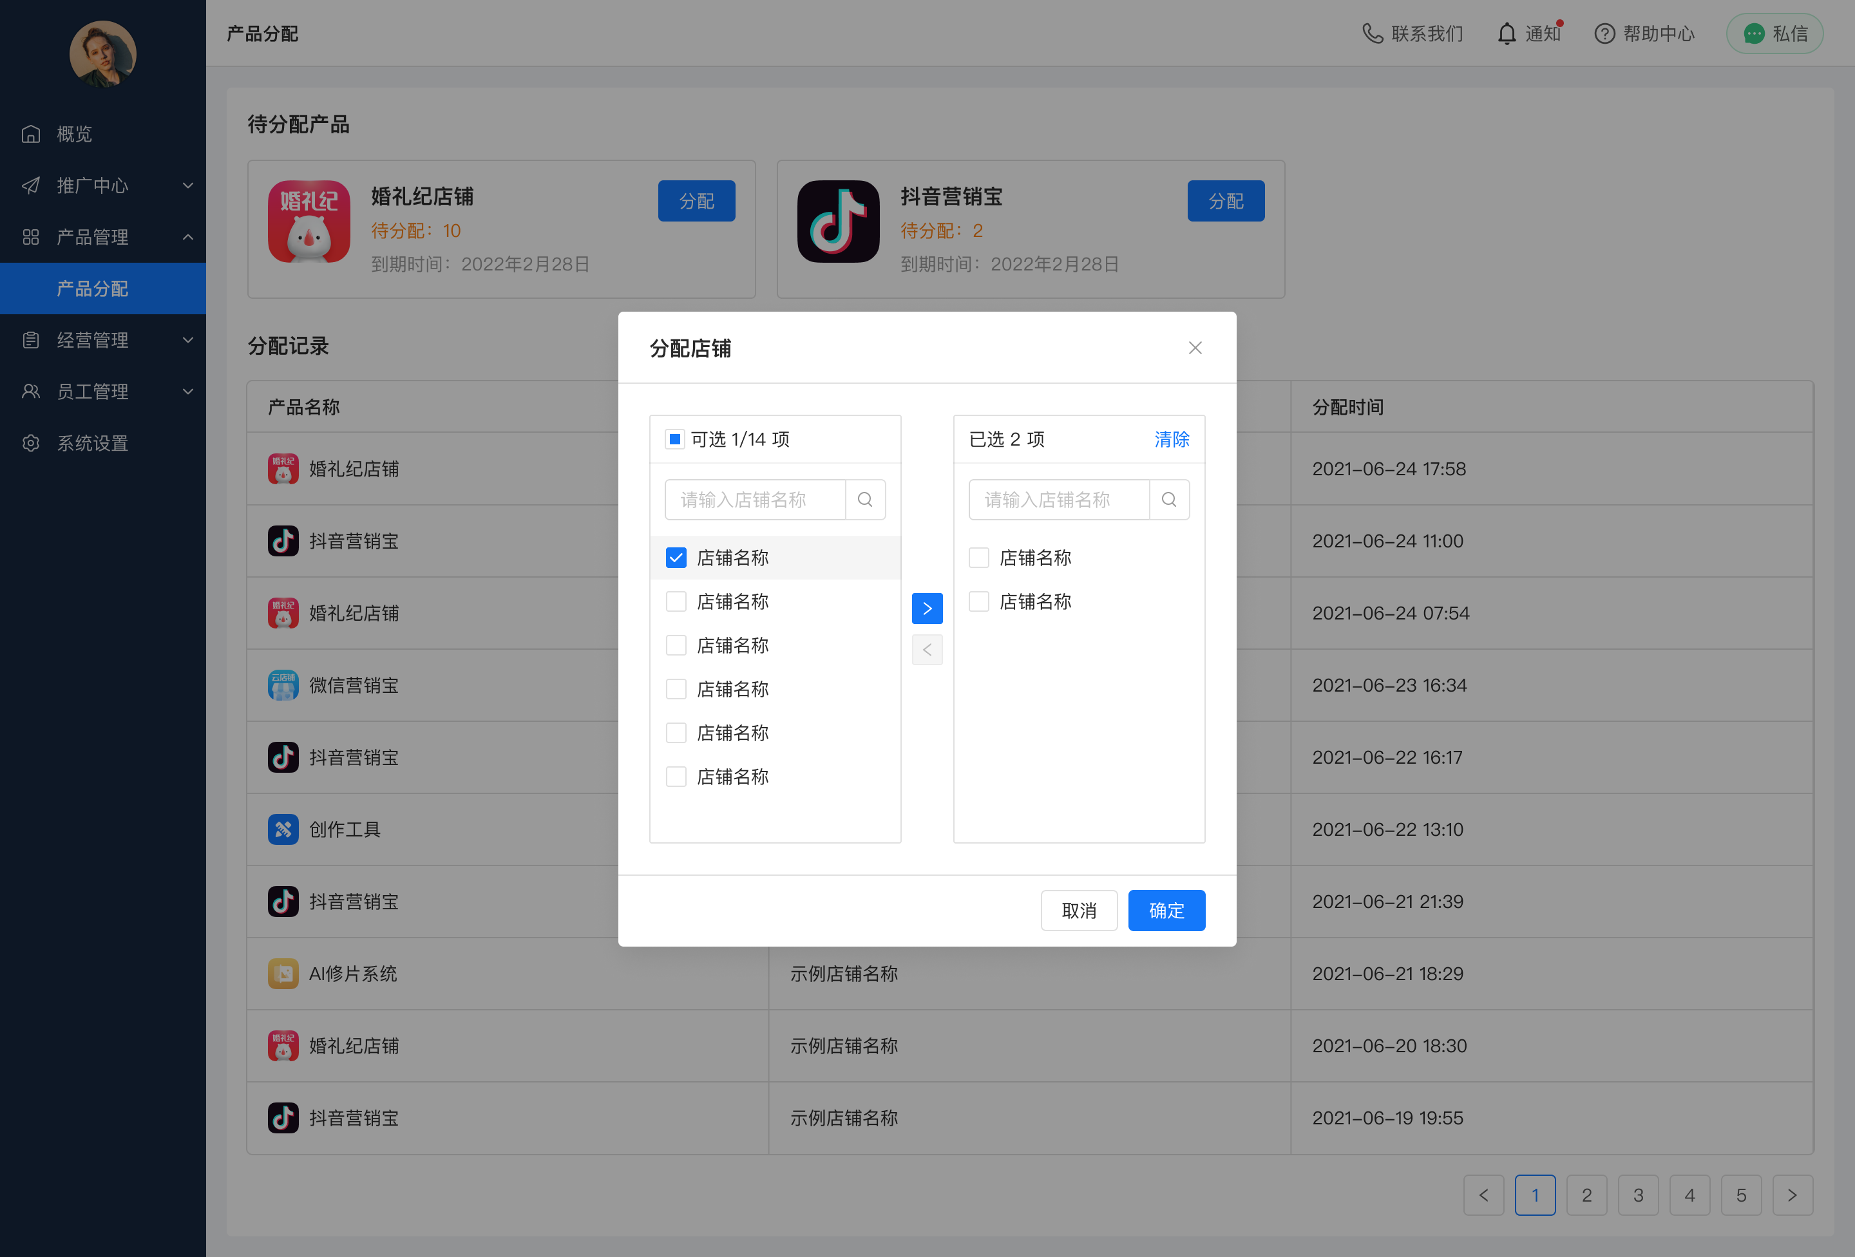1855x1257 pixels.
Task: Click the move-left transfer arrow button
Action: (x=927, y=650)
